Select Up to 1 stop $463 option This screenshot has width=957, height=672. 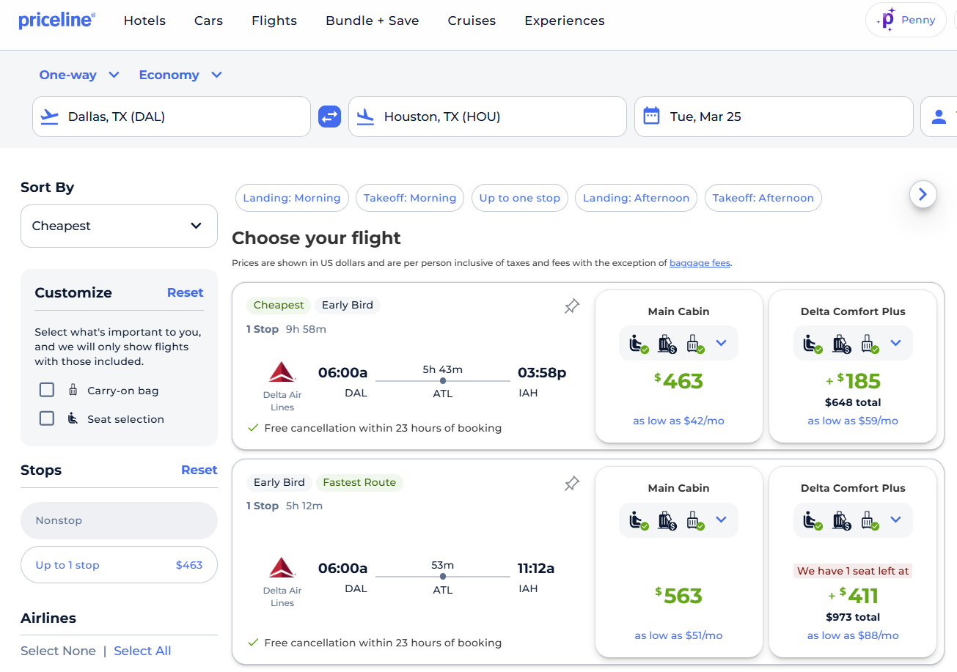[119, 565]
